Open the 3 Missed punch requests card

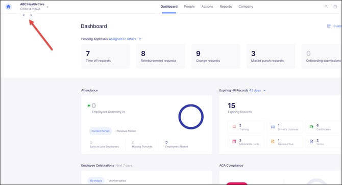tap(271, 57)
